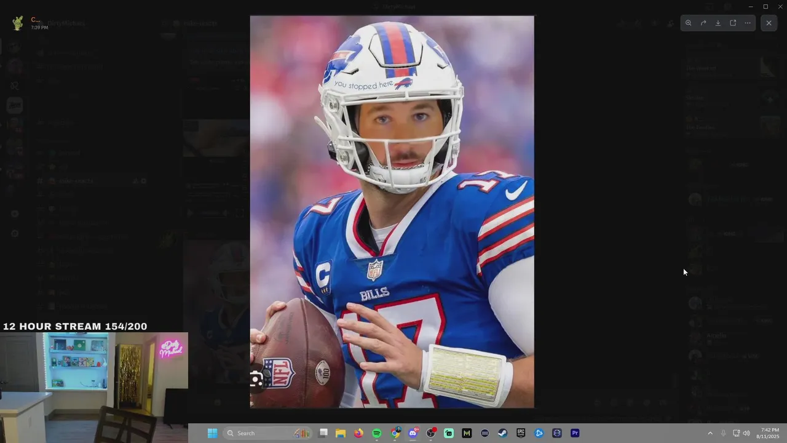Open Task View from the taskbar
The image size is (787, 443).
coord(323,433)
